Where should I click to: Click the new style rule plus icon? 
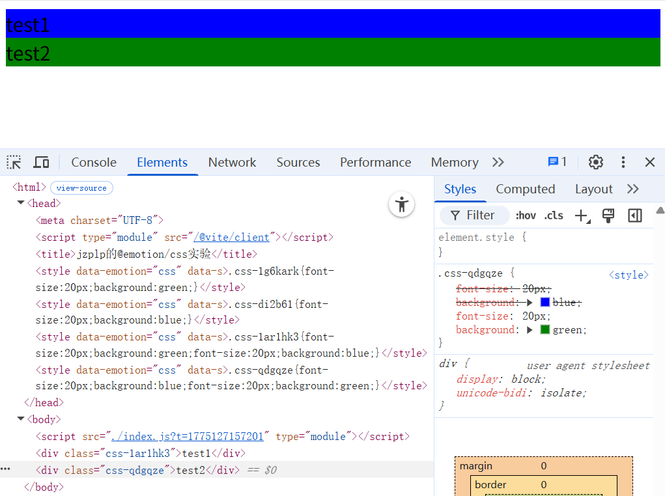[x=581, y=215]
